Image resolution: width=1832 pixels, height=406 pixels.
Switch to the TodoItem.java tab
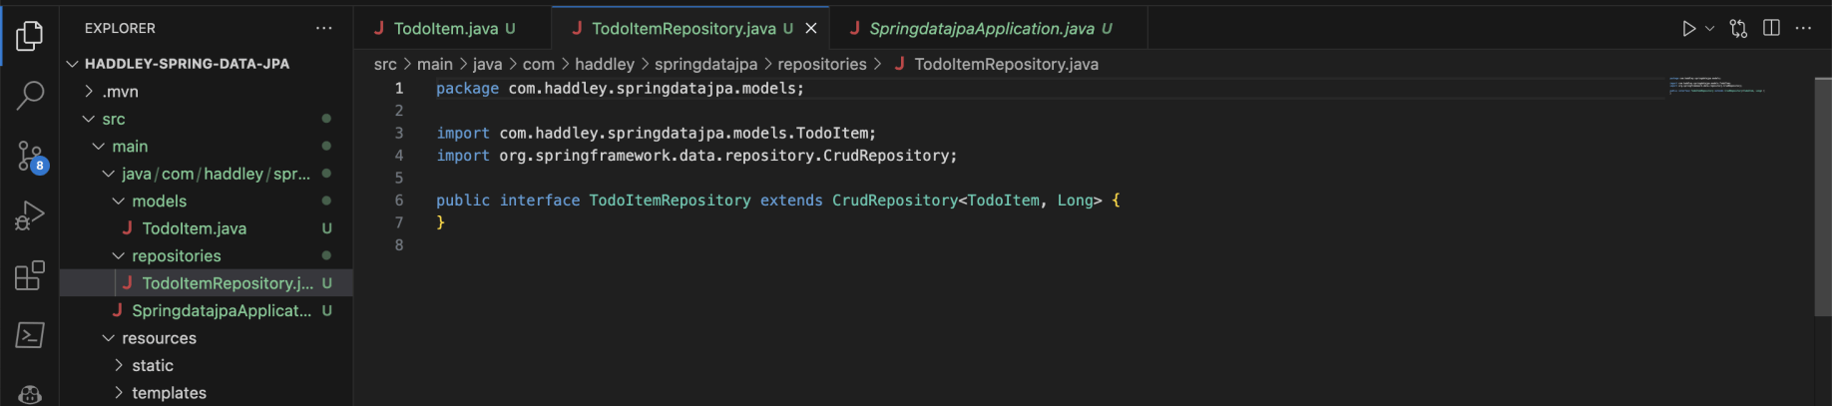(445, 29)
